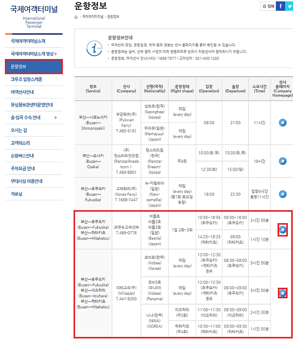This screenshot has width=293, height=339.
Task: Select Pukwan Ferry T.463-3161 cell
Action: pyautogui.click(x=126, y=123)
